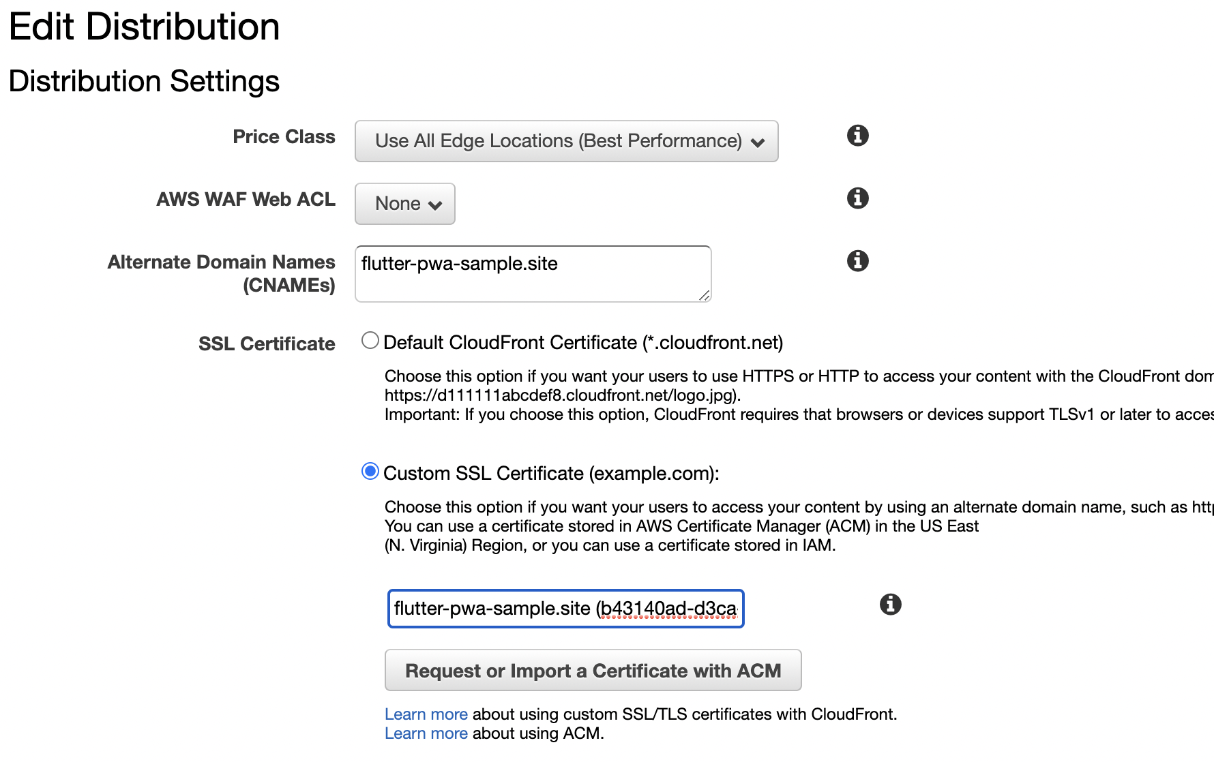
Task: Click the Alternate Domain Names text area
Action: [533, 274]
